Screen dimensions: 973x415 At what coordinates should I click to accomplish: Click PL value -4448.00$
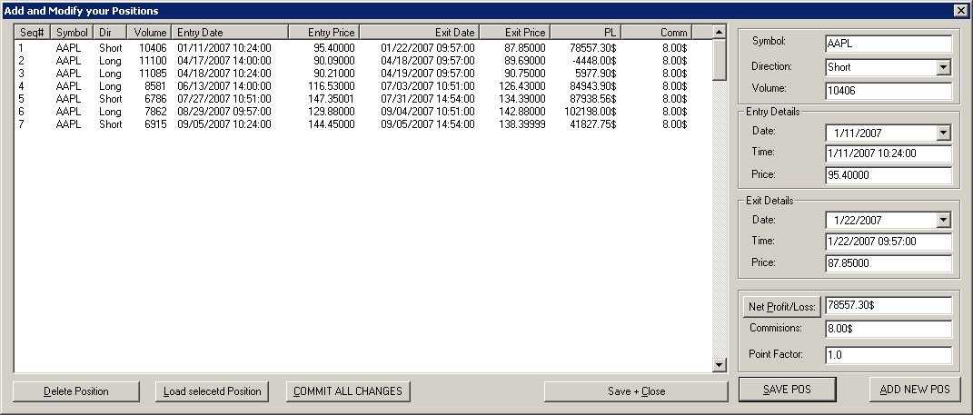pos(594,61)
